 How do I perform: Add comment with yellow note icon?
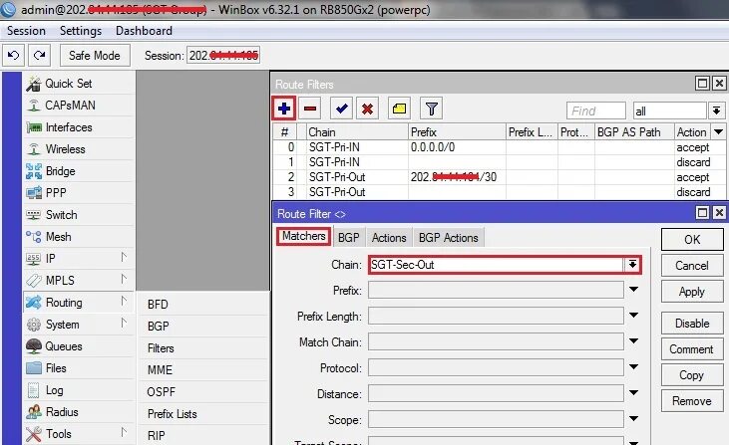coord(399,109)
